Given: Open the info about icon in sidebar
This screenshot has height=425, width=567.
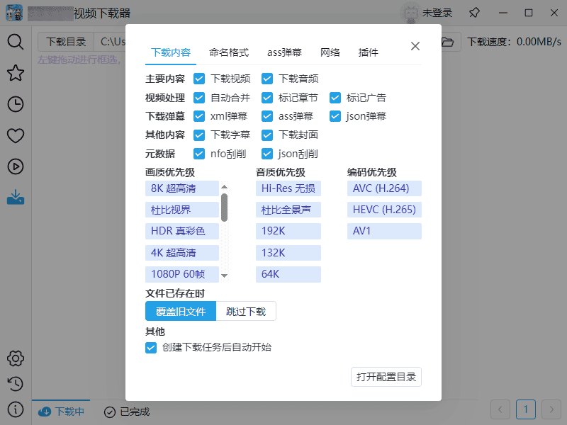Looking at the screenshot, I should (16, 409).
